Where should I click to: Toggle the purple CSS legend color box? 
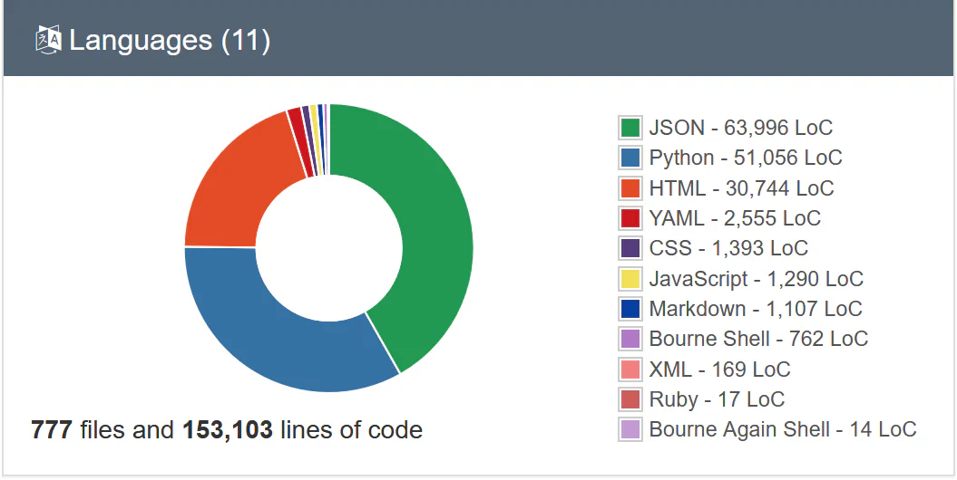pos(630,248)
